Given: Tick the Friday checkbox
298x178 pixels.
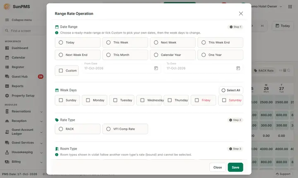Looking at the screenshot, I should click(197, 100).
